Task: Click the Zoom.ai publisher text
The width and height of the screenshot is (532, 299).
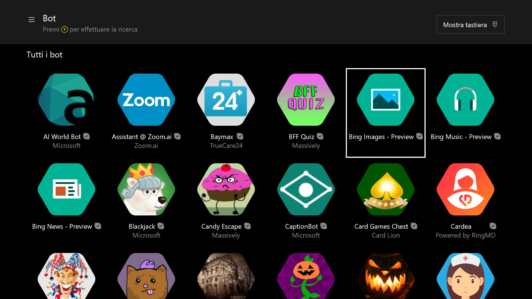Action: coord(146,146)
